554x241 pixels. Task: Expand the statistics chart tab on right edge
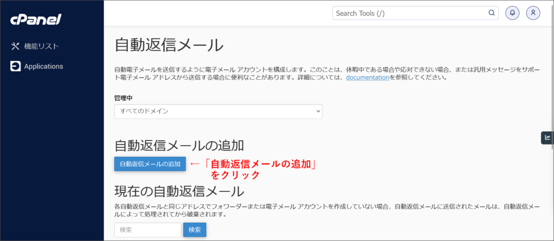coord(547,137)
